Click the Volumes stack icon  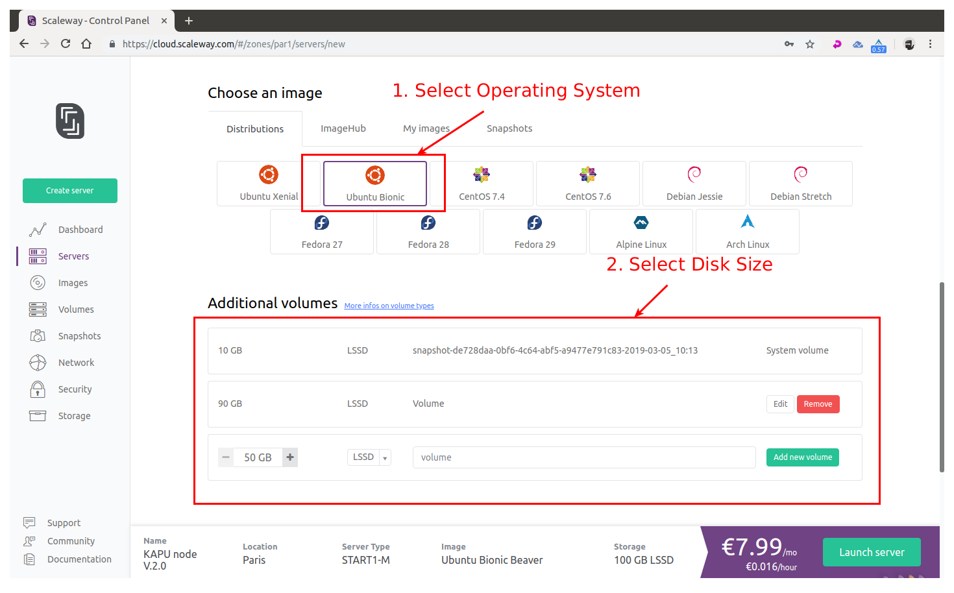coord(38,309)
